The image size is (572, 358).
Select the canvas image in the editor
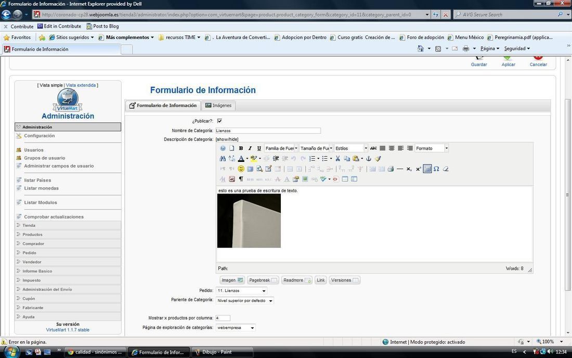click(249, 221)
